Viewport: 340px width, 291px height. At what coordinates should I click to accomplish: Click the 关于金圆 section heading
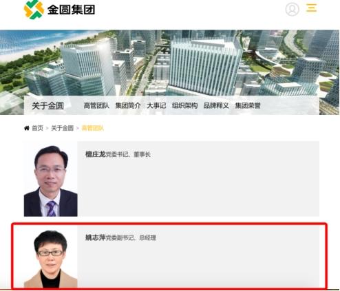[47, 106]
